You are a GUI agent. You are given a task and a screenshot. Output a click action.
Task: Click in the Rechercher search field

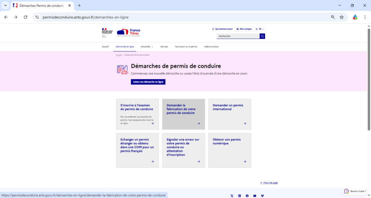tap(238, 36)
